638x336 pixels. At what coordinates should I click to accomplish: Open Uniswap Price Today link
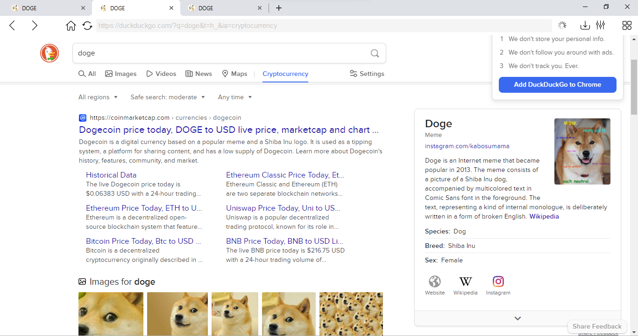click(x=283, y=208)
